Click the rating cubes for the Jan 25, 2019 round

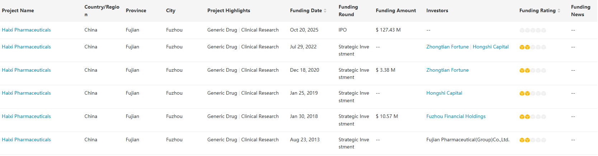[x=532, y=93]
